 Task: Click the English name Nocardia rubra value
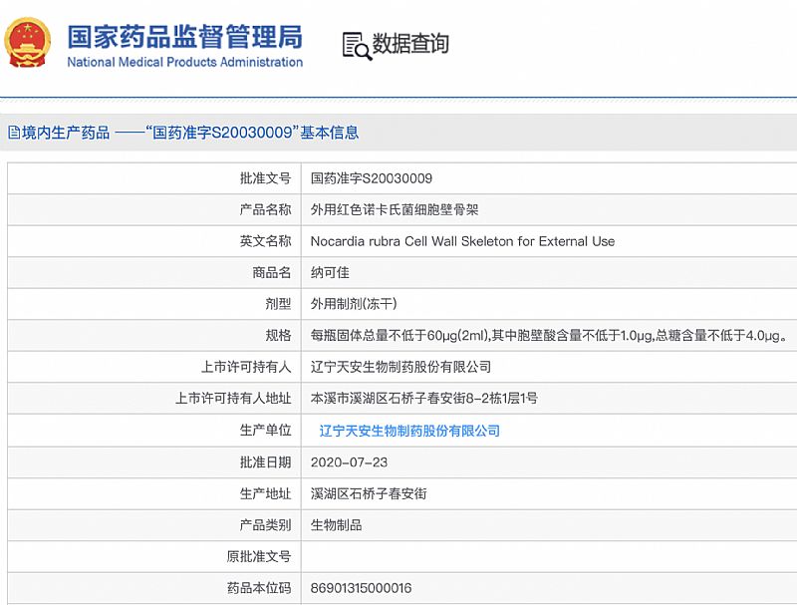click(x=462, y=241)
